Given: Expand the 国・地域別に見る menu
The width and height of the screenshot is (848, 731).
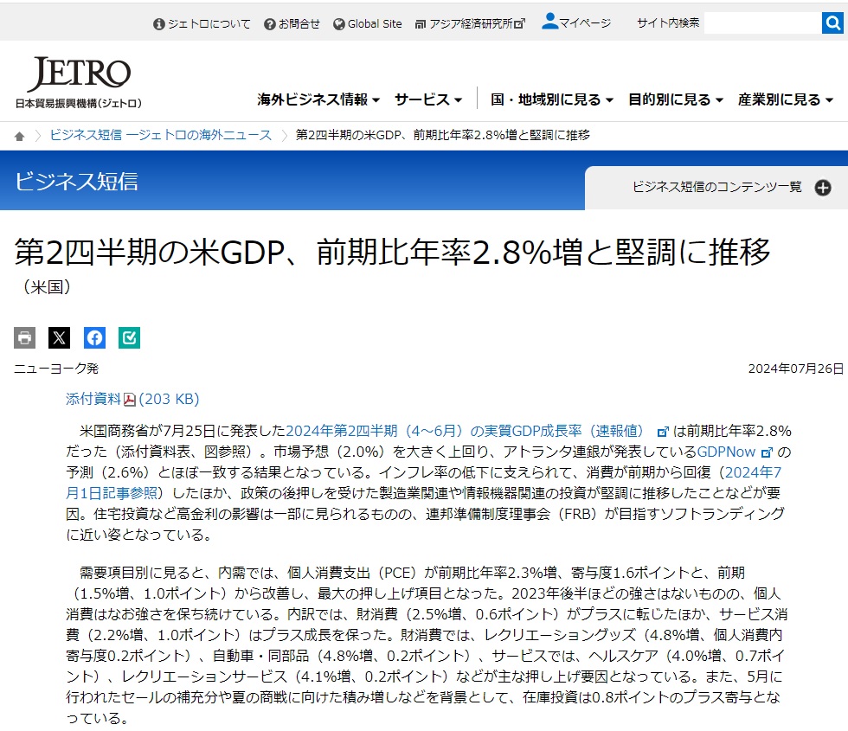Looking at the screenshot, I should 552,99.
